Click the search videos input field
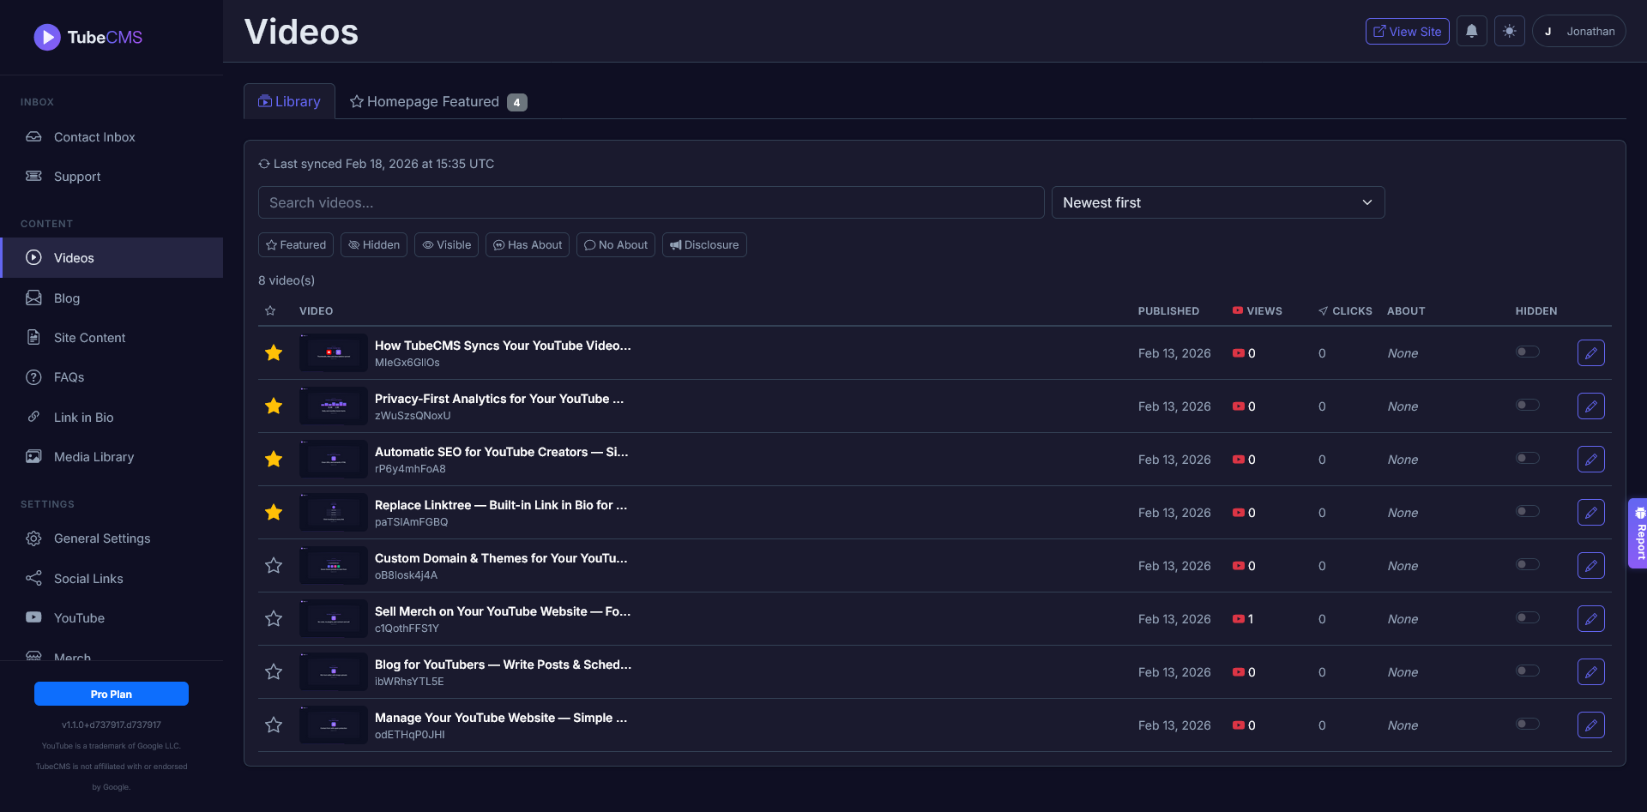The image size is (1647, 812). click(652, 202)
